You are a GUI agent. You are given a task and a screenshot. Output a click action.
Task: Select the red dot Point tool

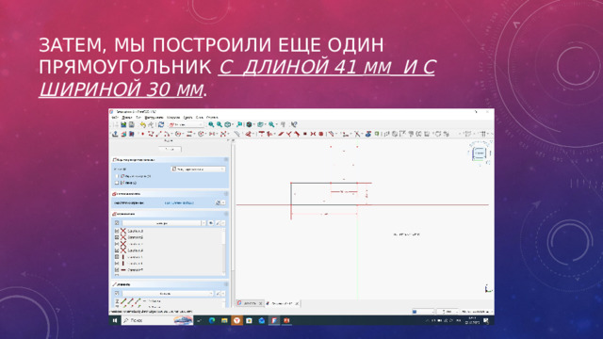click(x=142, y=134)
